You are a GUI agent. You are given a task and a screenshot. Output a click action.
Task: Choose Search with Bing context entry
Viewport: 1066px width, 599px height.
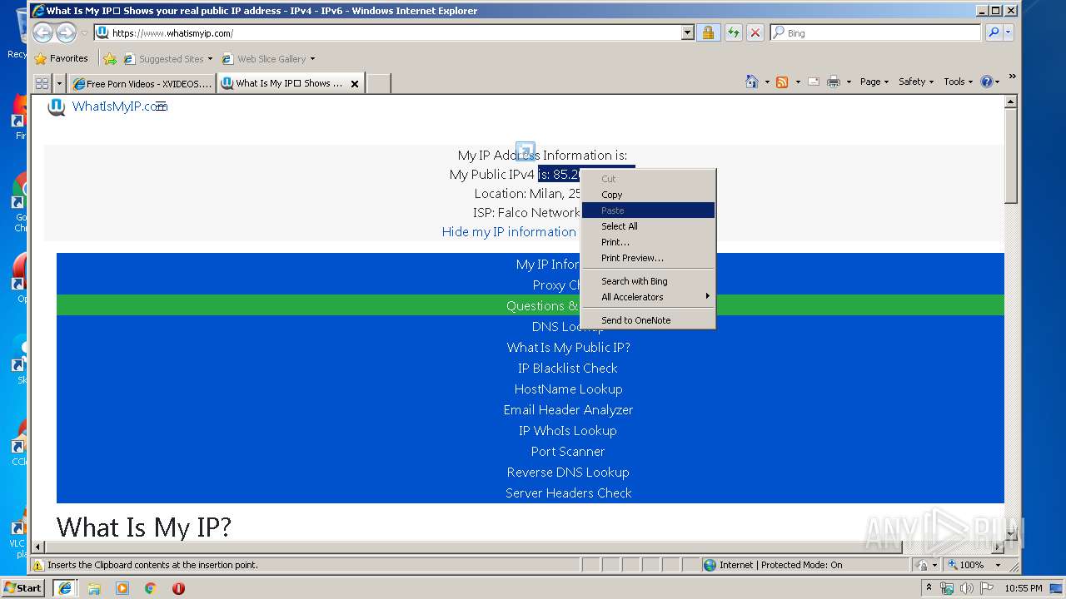point(648,281)
